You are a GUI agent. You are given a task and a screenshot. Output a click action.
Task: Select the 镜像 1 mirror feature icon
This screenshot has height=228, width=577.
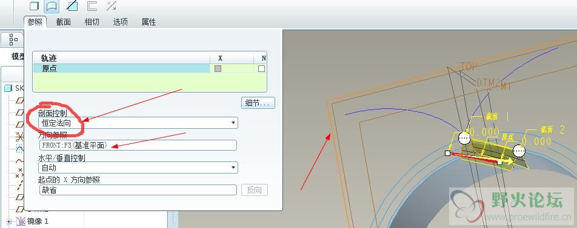21,221
